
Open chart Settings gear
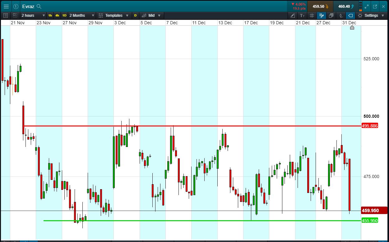[360, 15]
